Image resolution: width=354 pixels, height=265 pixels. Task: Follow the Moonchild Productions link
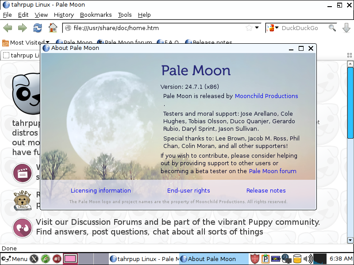tap(266, 96)
